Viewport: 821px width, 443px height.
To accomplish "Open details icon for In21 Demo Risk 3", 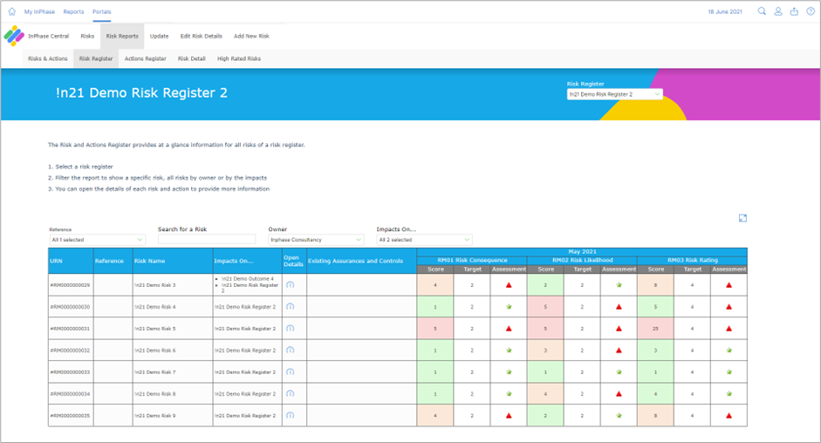I will tap(291, 285).
